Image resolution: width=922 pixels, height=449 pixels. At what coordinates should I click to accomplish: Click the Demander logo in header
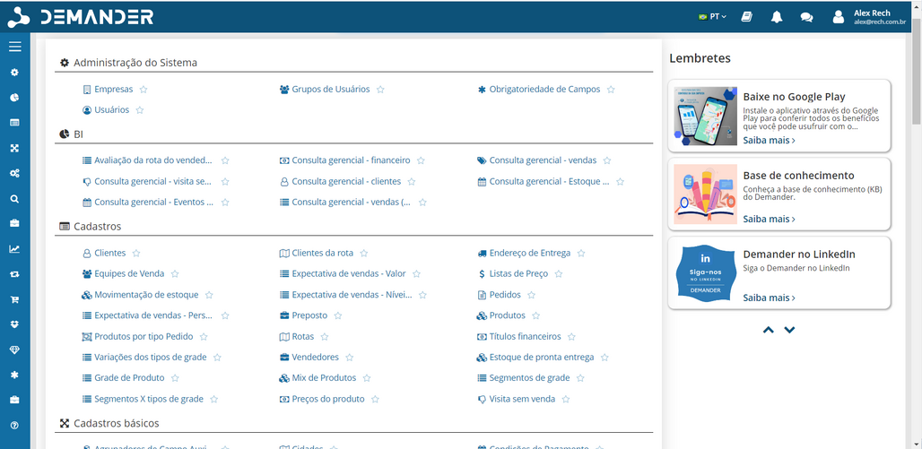(x=81, y=17)
